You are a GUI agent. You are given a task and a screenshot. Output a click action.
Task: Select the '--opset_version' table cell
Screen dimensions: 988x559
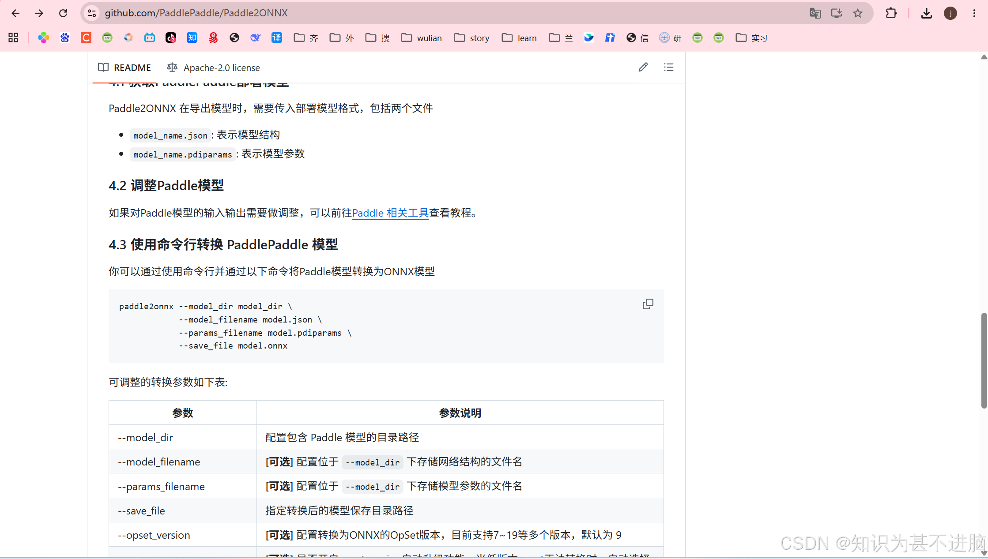[183, 535]
